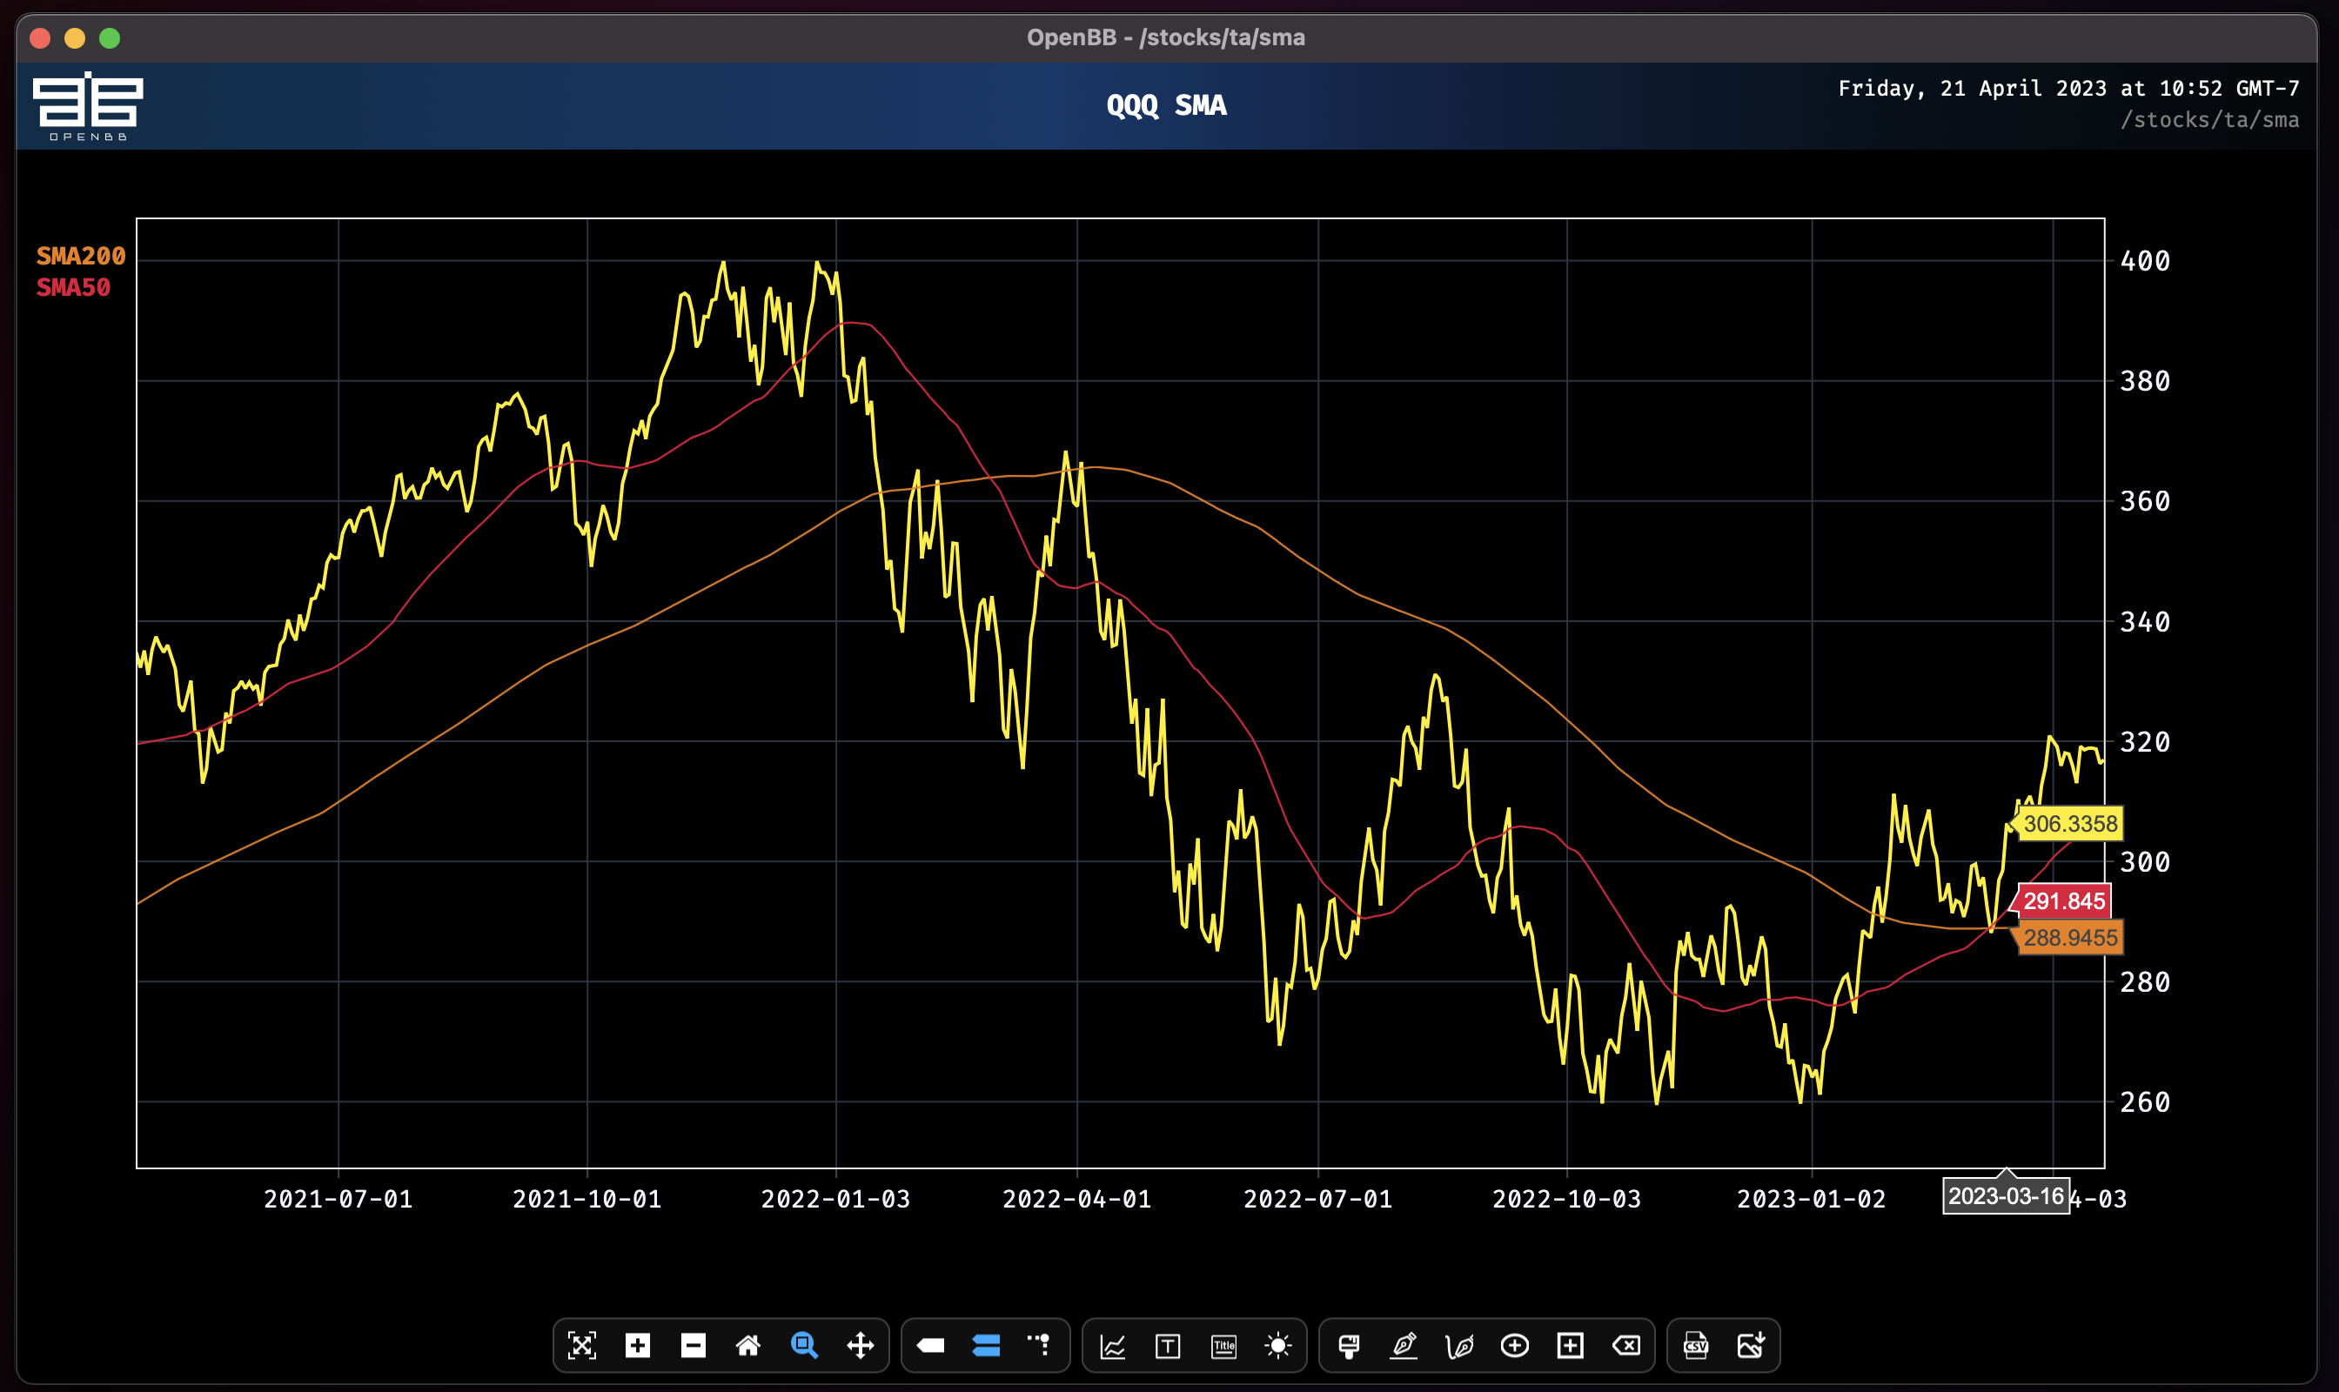Click the 2023-03-16 date hover label
This screenshot has width=2339, height=1392.
coord(2006,1196)
